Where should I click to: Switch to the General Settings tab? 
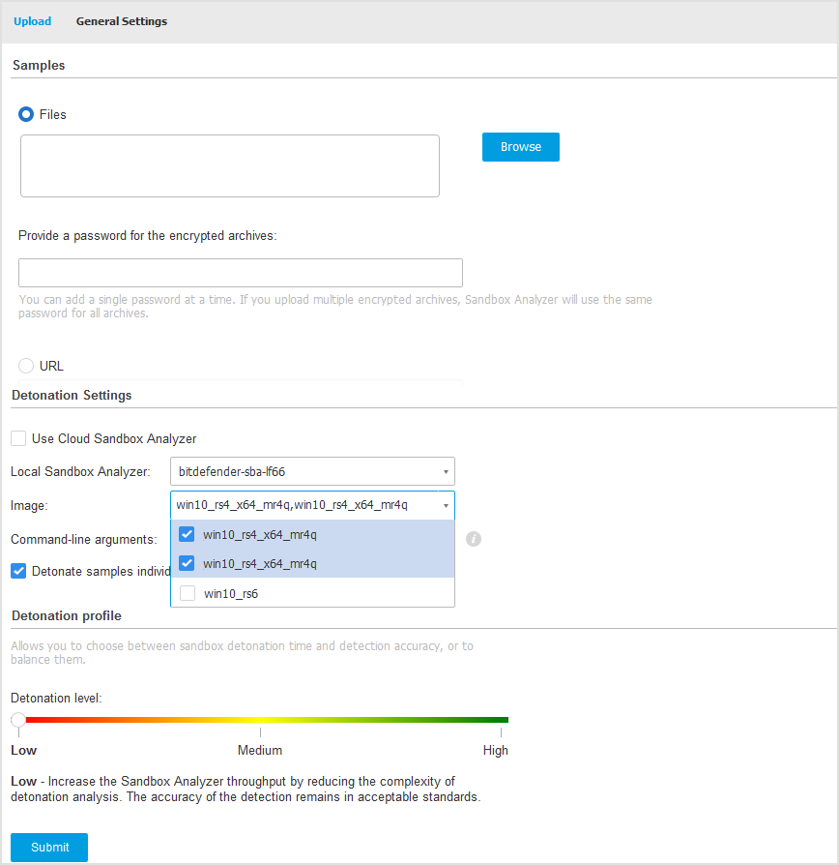tap(121, 20)
